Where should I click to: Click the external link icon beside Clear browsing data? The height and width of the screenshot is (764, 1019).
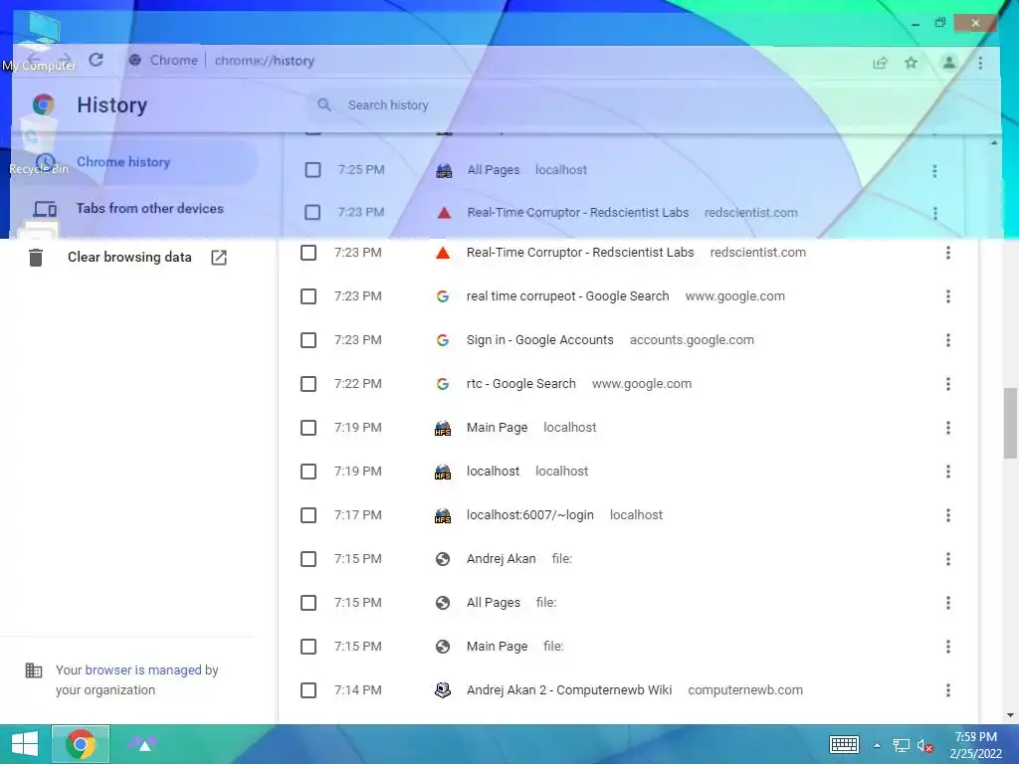click(219, 258)
